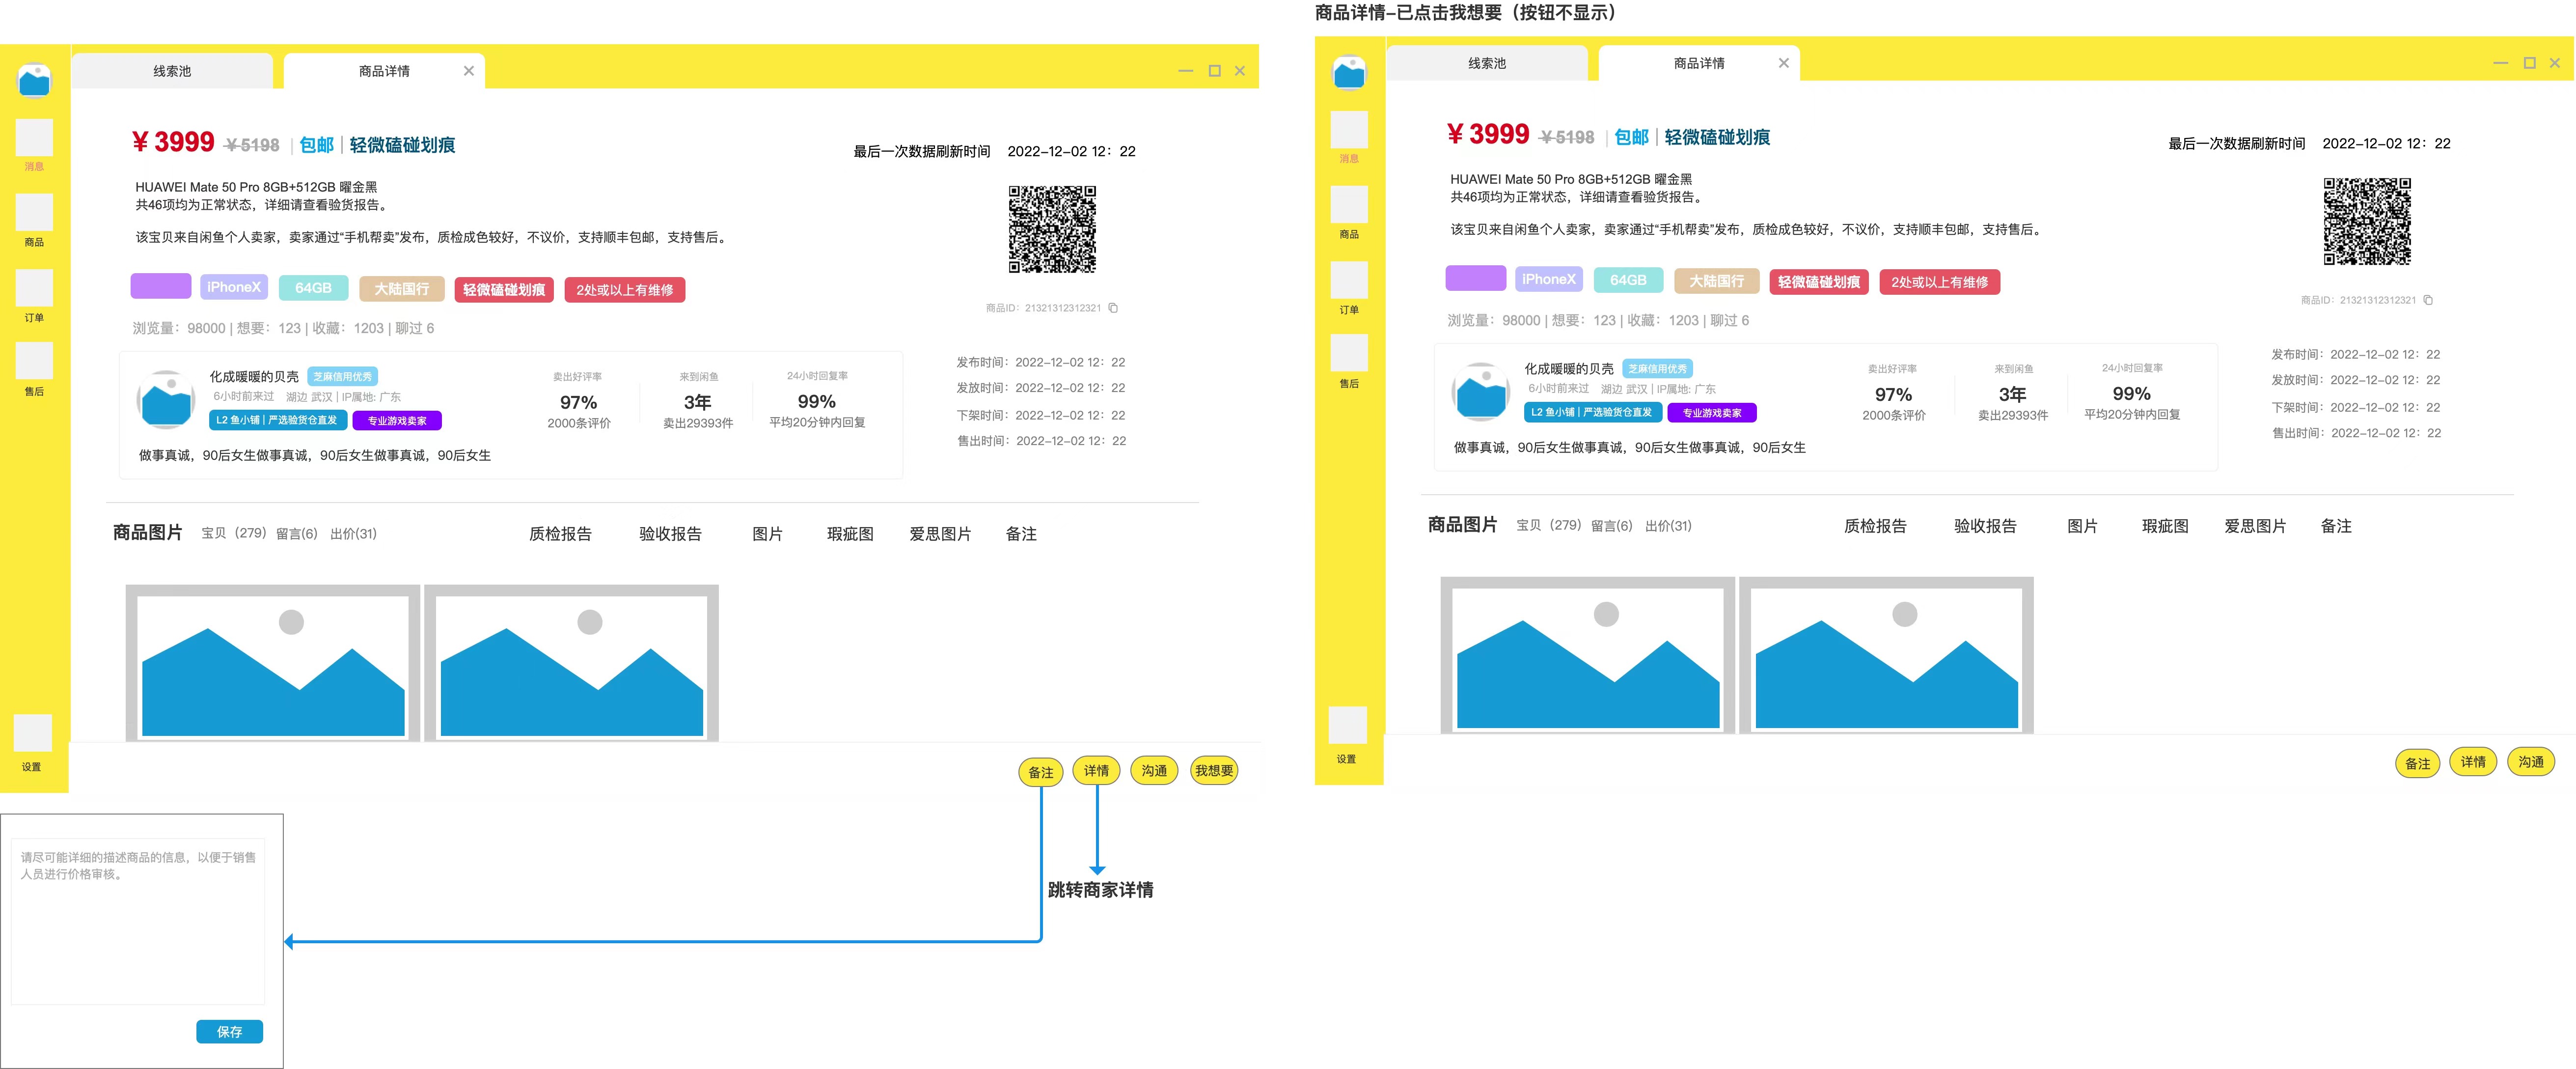2576x1069 pixels.
Task: Click 沟通 button in right window
Action: click(2531, 762)
